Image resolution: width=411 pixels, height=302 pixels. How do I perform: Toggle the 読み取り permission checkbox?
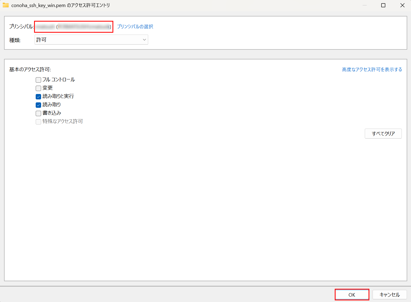click(x=38, y=105)
